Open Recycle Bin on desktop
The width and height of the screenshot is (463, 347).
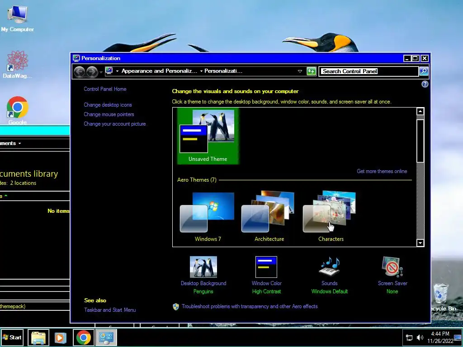tap(442, 296)
